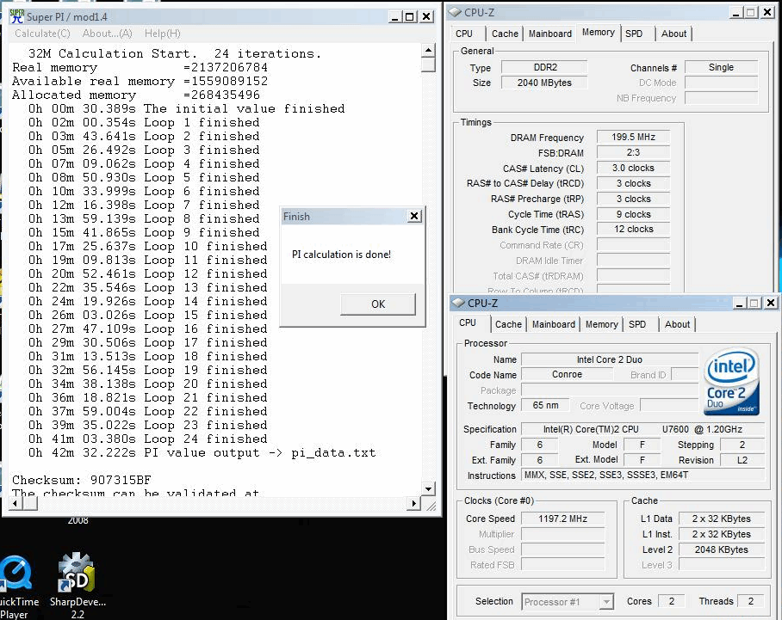Minimize the upper CPU-Z window
782x620 pixels.
tap(735, 12)
